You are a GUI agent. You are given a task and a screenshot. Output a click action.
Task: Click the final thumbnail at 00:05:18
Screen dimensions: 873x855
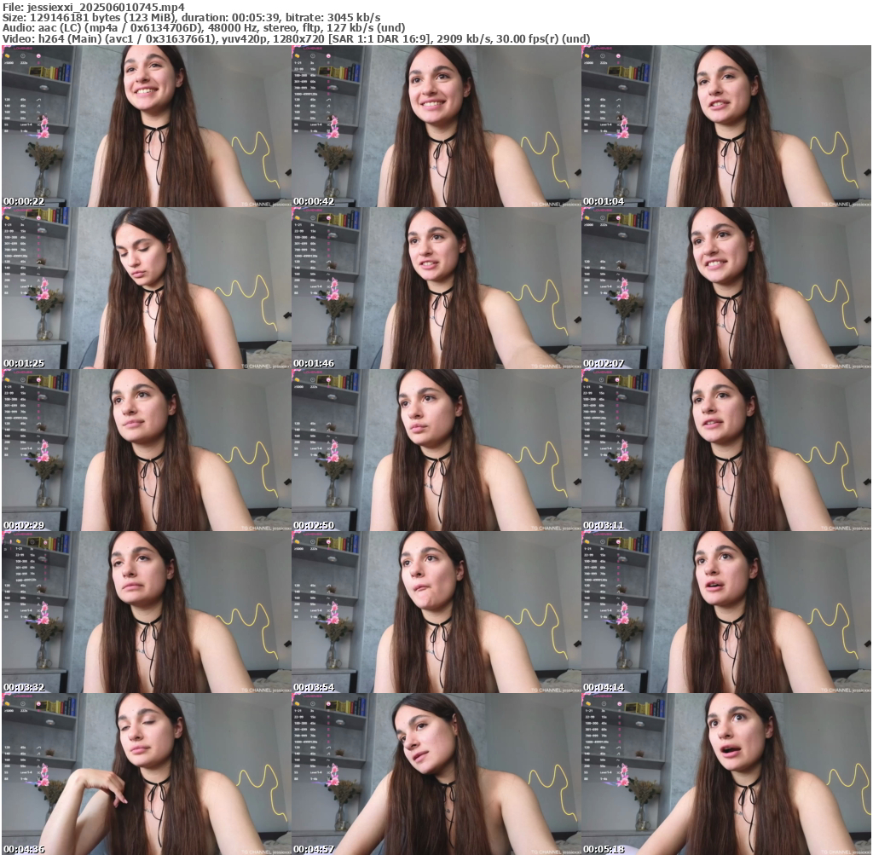726,773
